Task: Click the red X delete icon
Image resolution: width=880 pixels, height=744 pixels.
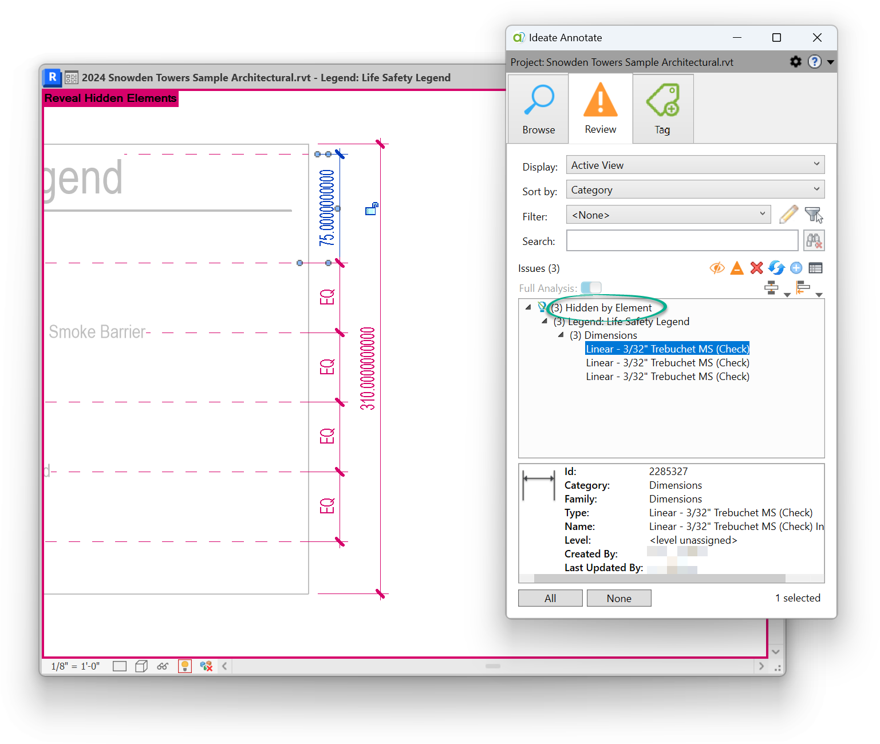Action: tap(756, 268)
